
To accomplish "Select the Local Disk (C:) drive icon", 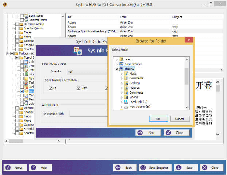I will (x=126, y=102).
